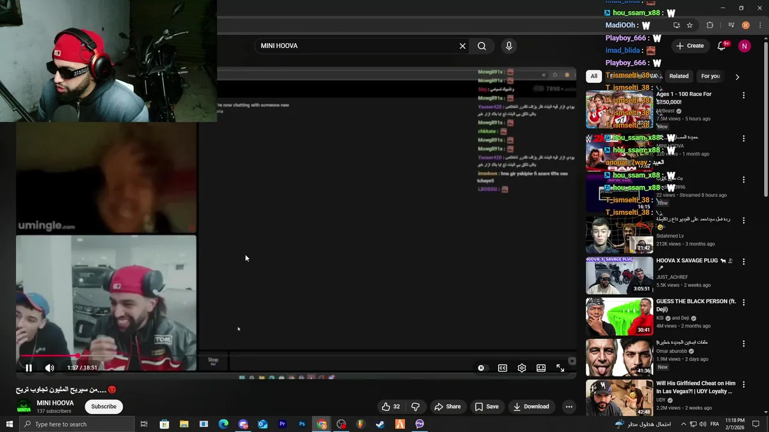Open Ages 1 - 100 Race video title
The image size is (769, 432).
pos(685,98)
